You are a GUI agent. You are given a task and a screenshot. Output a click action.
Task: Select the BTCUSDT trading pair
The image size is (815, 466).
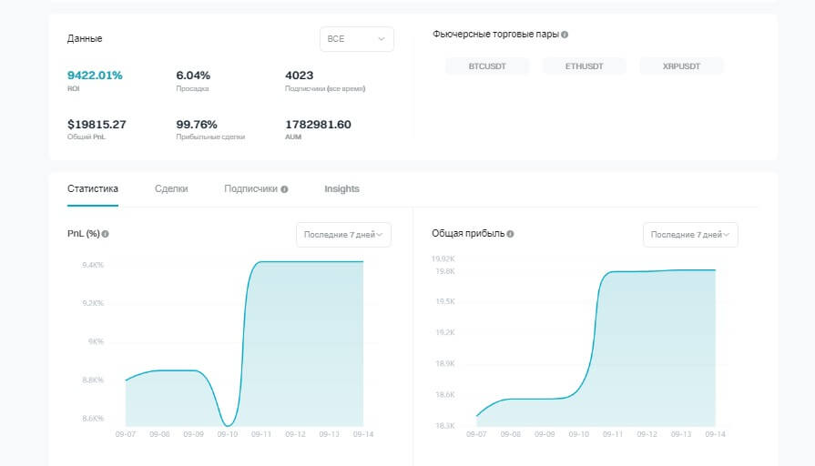click(487, 66)
